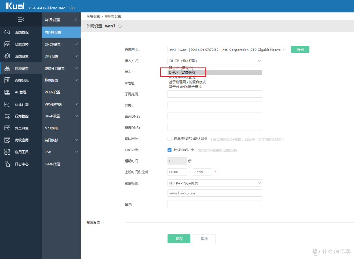
Task: Click the 流控分流 sidebar icon
Action: [21, 80]
